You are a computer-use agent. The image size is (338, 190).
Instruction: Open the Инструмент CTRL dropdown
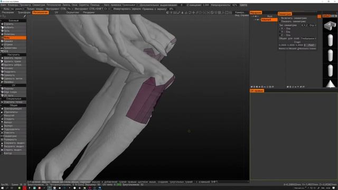(70, 9)
